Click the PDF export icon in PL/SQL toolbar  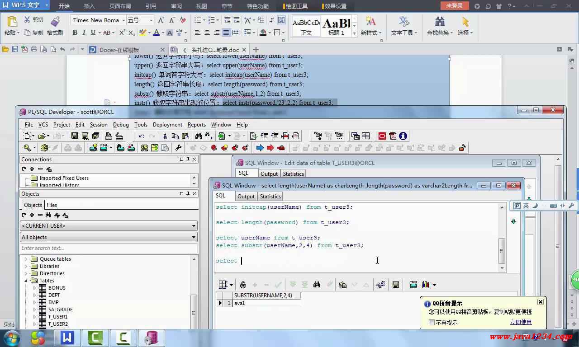[x=393, y=136]
